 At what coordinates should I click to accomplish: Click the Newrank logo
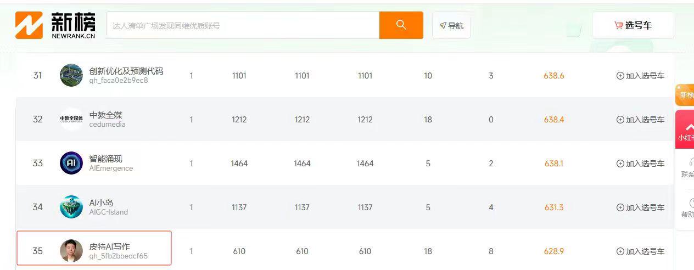pyautogui.click(x=55, y=25)
